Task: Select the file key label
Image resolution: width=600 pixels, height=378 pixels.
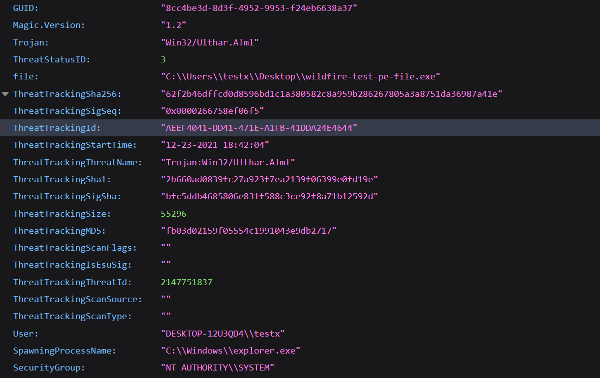Action: pos(26,76)
